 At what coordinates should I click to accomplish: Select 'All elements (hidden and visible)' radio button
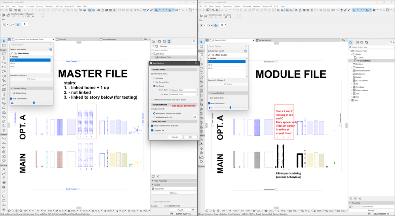(x=155, y=113)
